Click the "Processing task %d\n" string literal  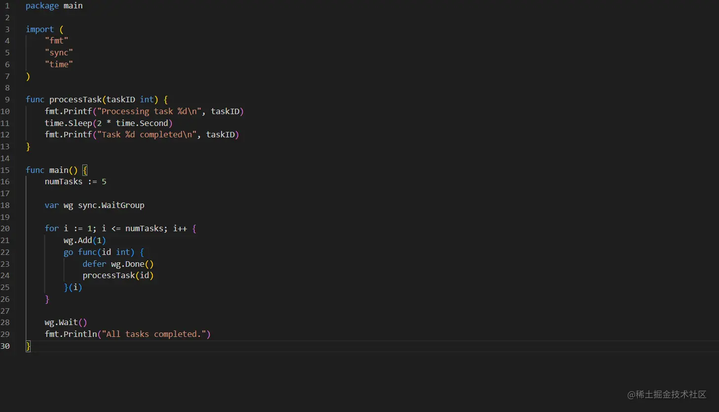coord(149,112)
